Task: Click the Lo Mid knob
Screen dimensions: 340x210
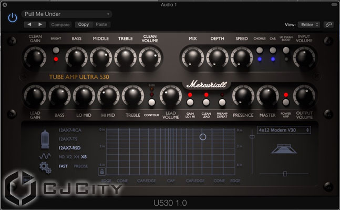Action: pos(84,96)
